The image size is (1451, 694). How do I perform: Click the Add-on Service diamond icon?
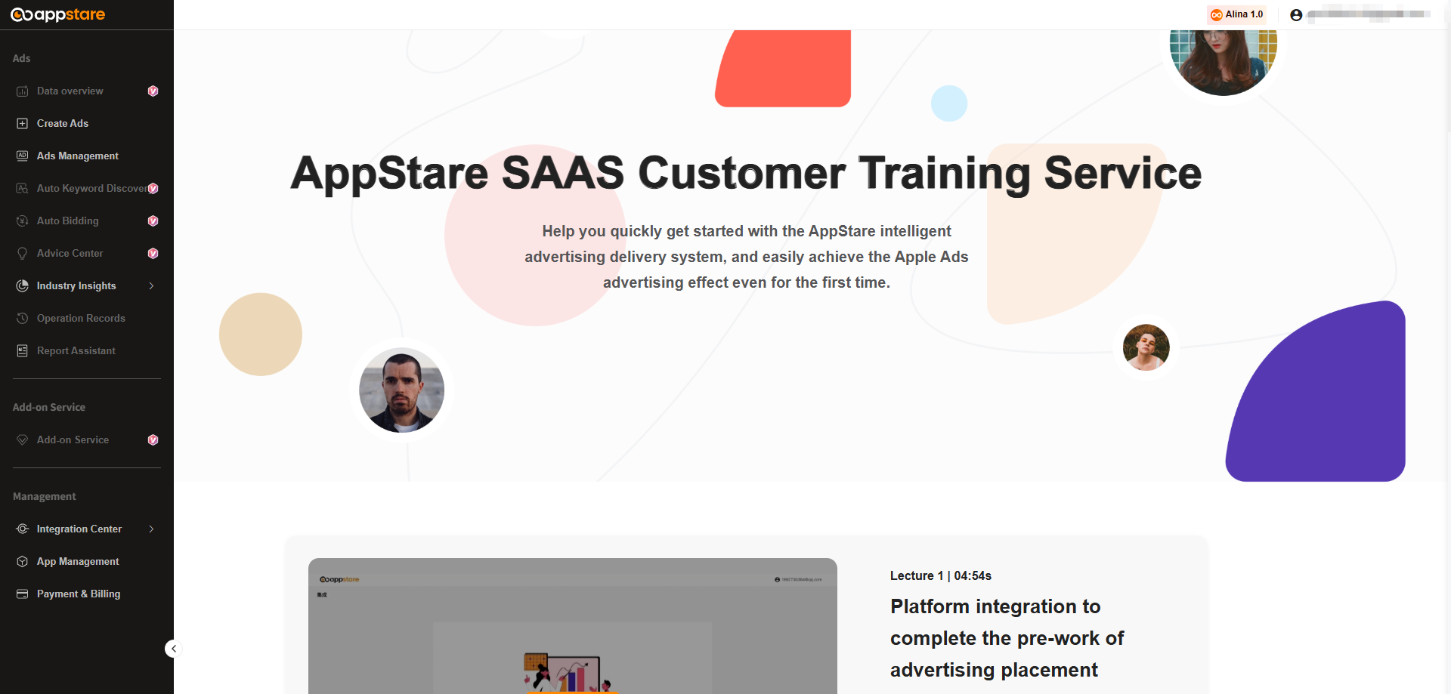(23, 440)
